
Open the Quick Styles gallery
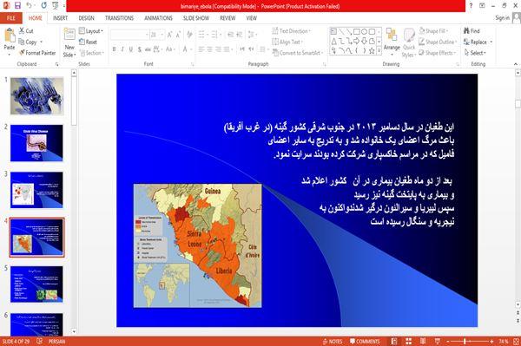click(409, 42)
